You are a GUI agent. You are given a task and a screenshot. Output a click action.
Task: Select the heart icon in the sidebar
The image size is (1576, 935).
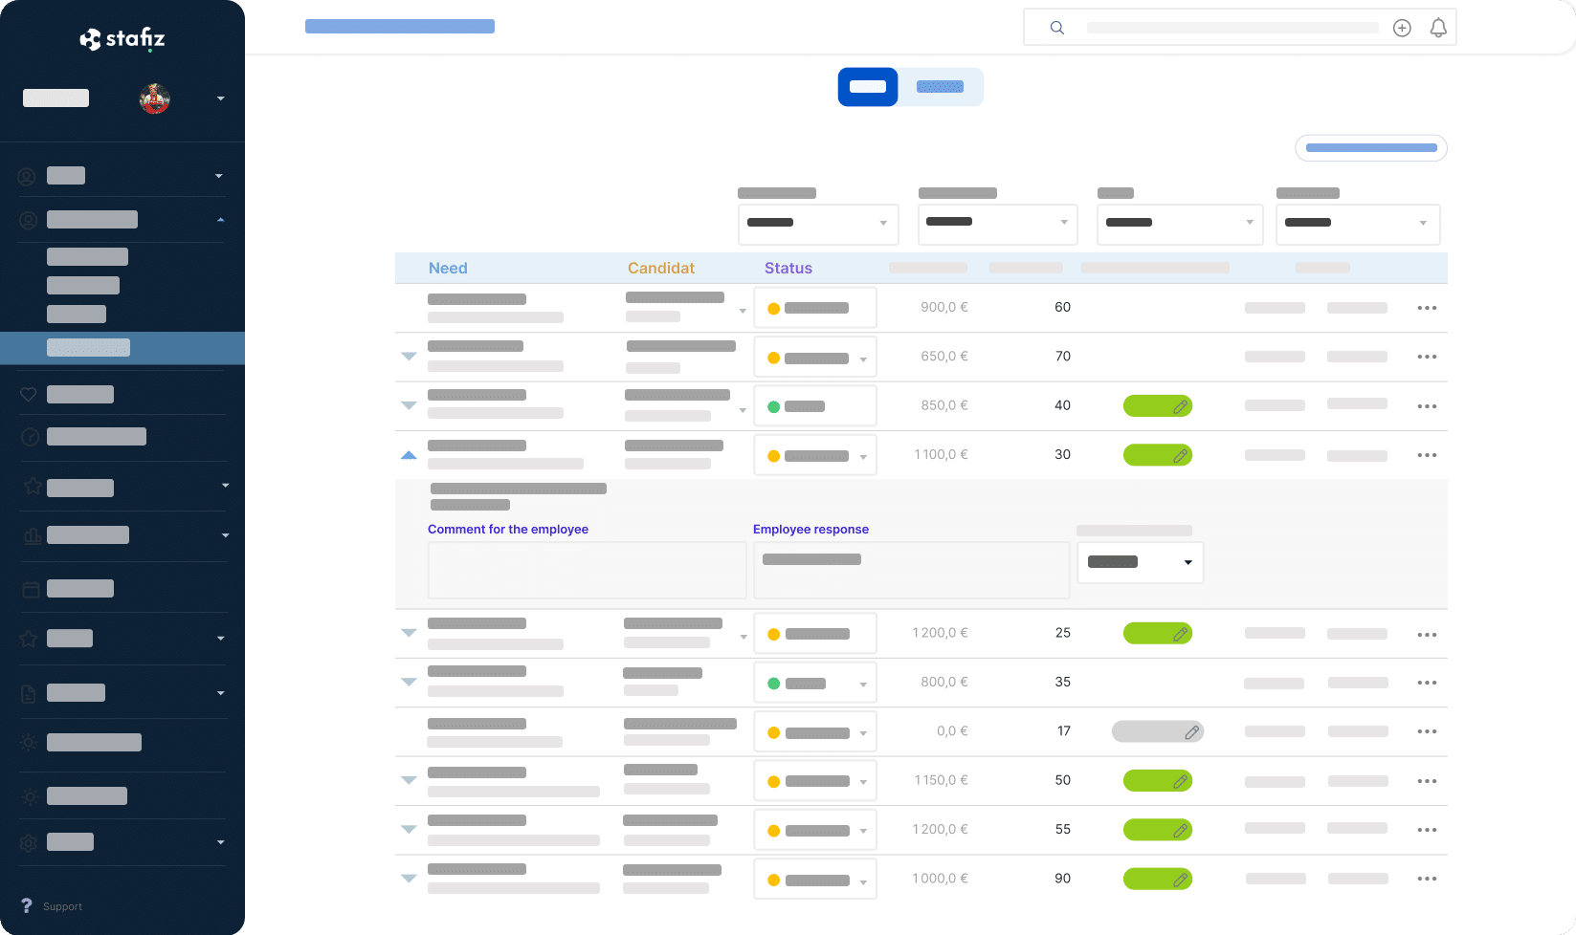point(29,394)
